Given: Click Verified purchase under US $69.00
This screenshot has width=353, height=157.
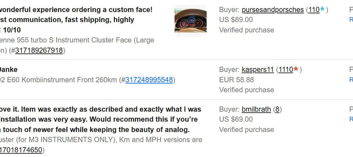Looking at the screenshot, I should [246, 129].
